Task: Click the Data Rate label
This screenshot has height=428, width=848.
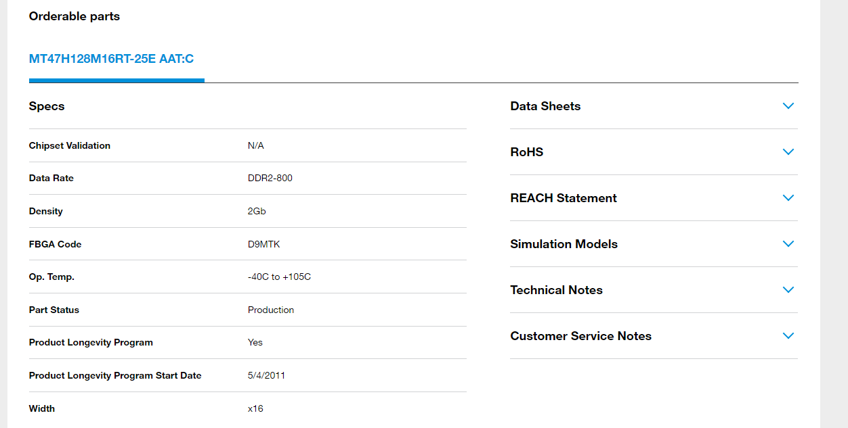Action: click(x=51, y=179)
